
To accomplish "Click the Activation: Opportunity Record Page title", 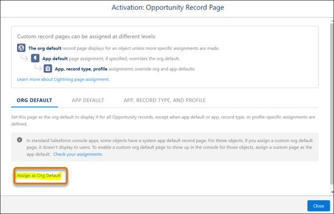I will click(x=168, y=7).
